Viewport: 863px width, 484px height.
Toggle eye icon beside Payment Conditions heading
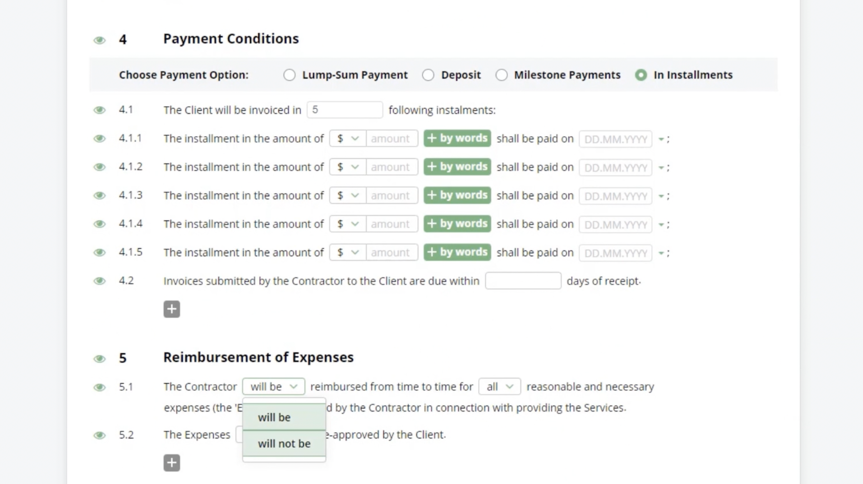click(x=100, y=40)
